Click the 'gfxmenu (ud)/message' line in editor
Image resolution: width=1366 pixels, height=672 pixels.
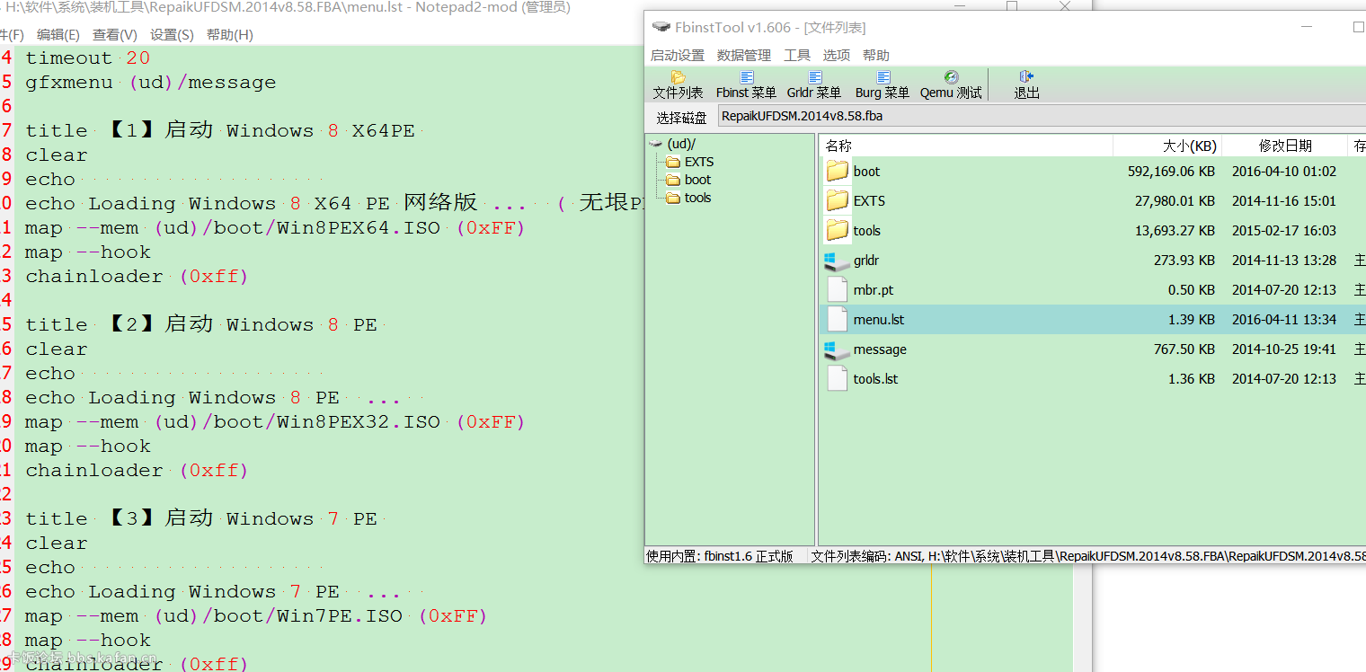coord(151,83)
